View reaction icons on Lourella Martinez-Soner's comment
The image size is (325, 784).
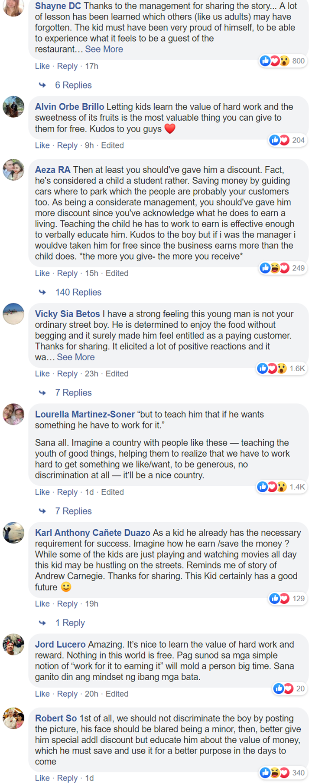point(281,487)
